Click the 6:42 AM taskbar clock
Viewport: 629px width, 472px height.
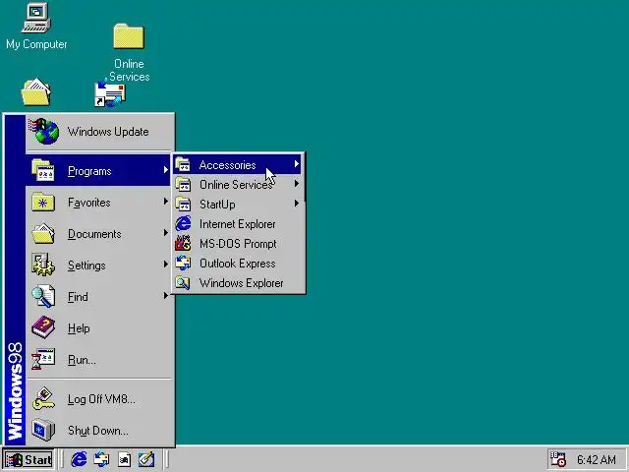pos(597,459)
